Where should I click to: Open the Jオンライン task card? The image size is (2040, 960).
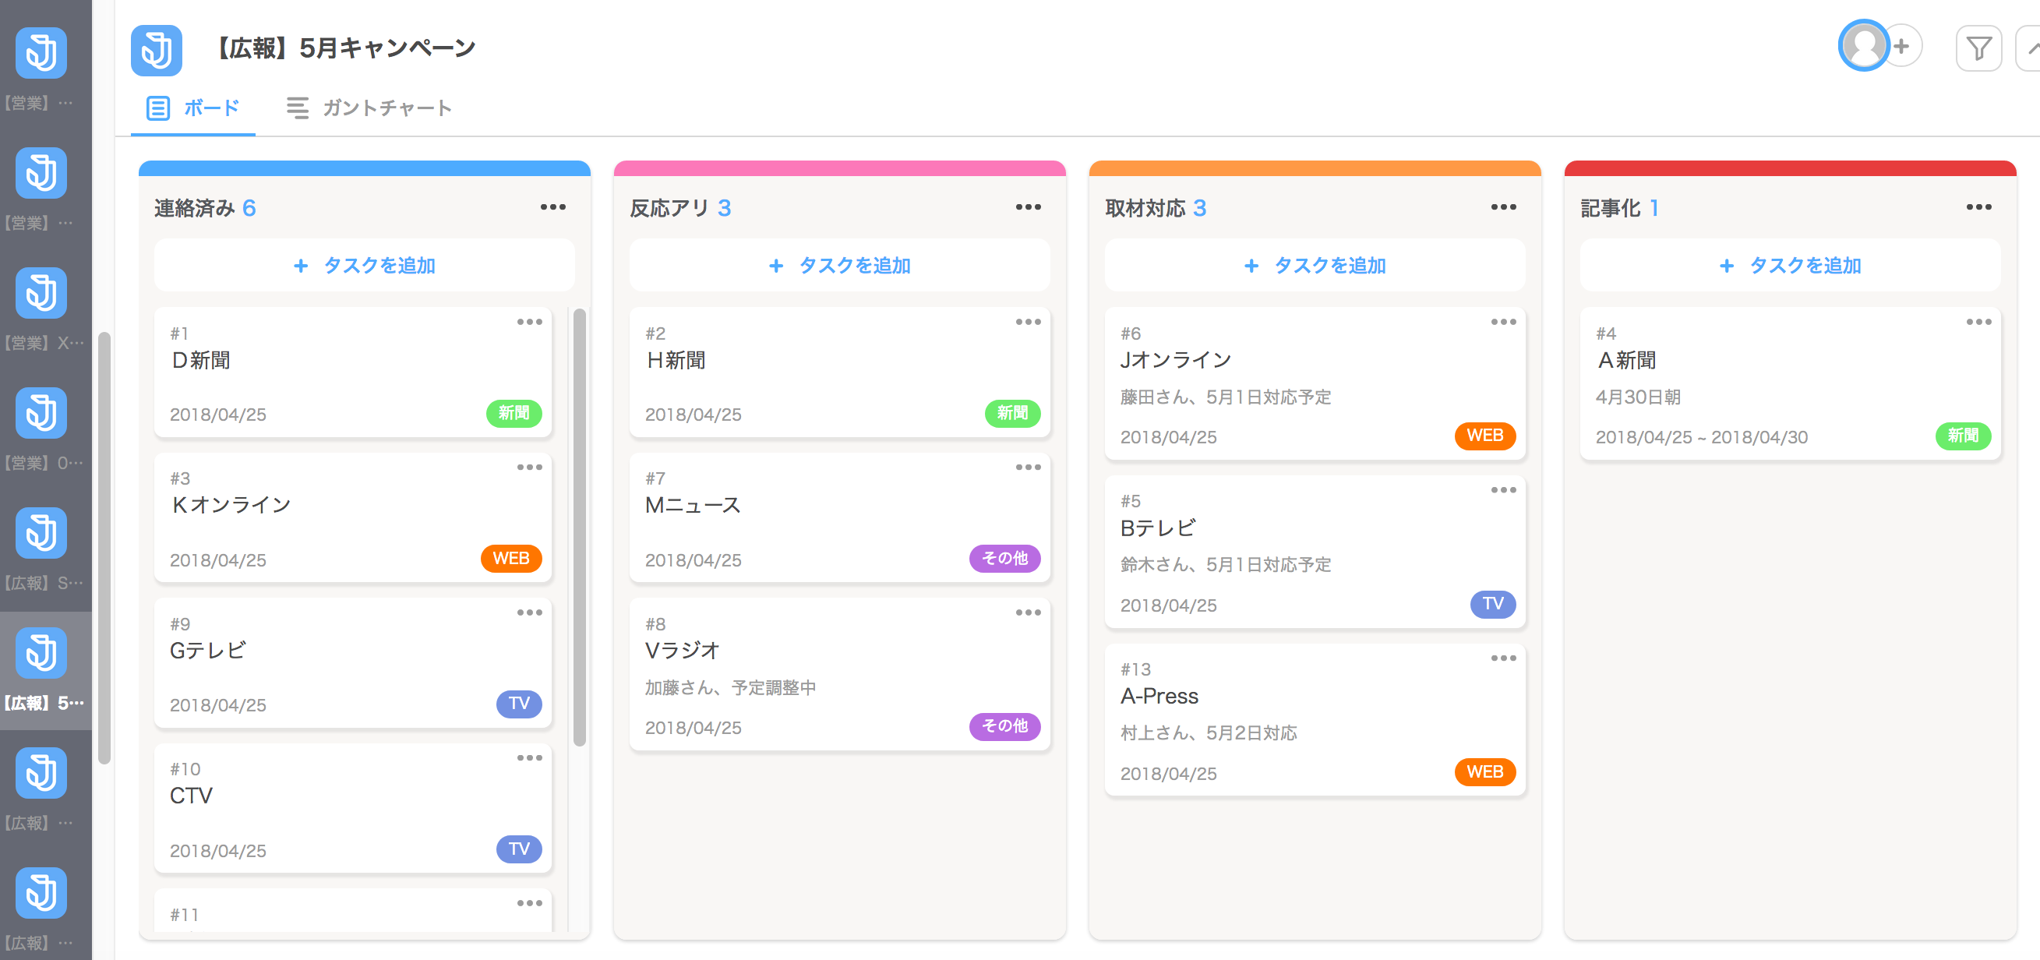tap(1315, 383)
